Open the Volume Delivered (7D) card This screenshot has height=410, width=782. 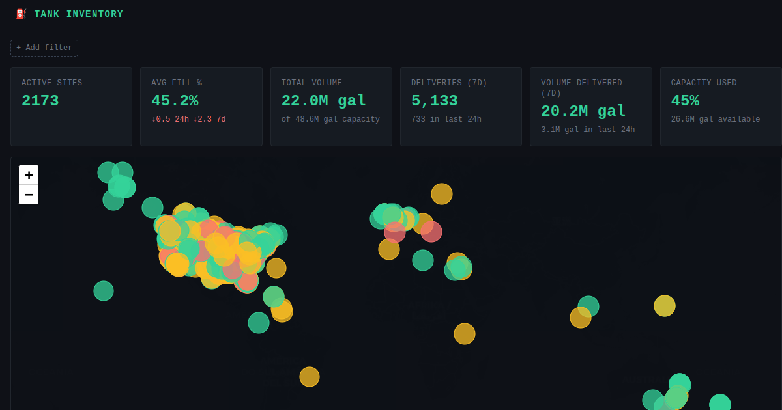coord(591,107)
